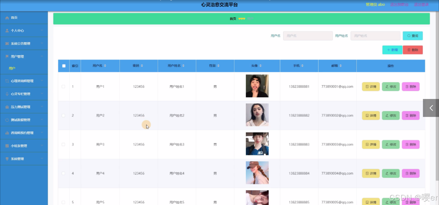Check the checkbox for row 用户3

(63, 145)
